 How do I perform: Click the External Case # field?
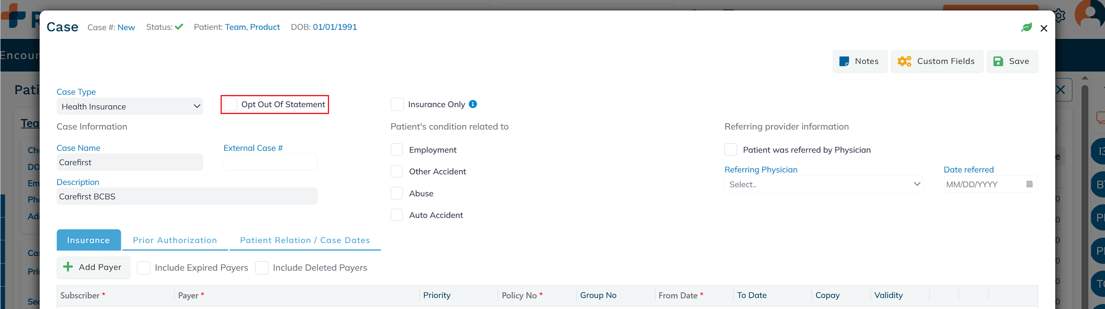270,163
